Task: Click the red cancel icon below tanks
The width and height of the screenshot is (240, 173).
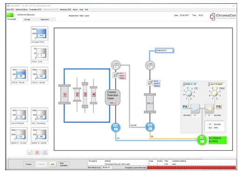Action: click(37, 153)
